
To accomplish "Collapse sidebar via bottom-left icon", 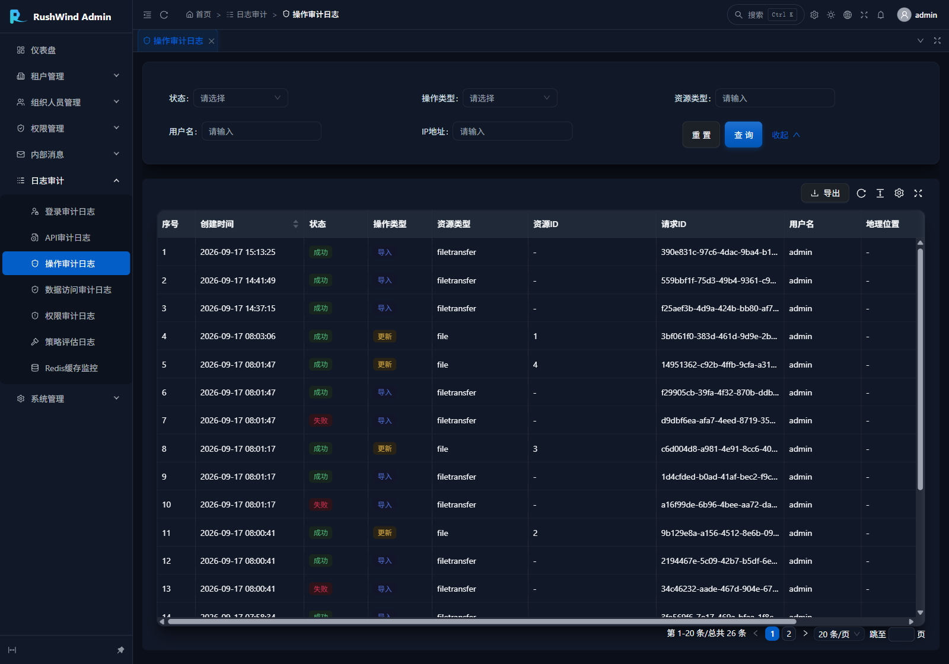I will tap(12, 650).
